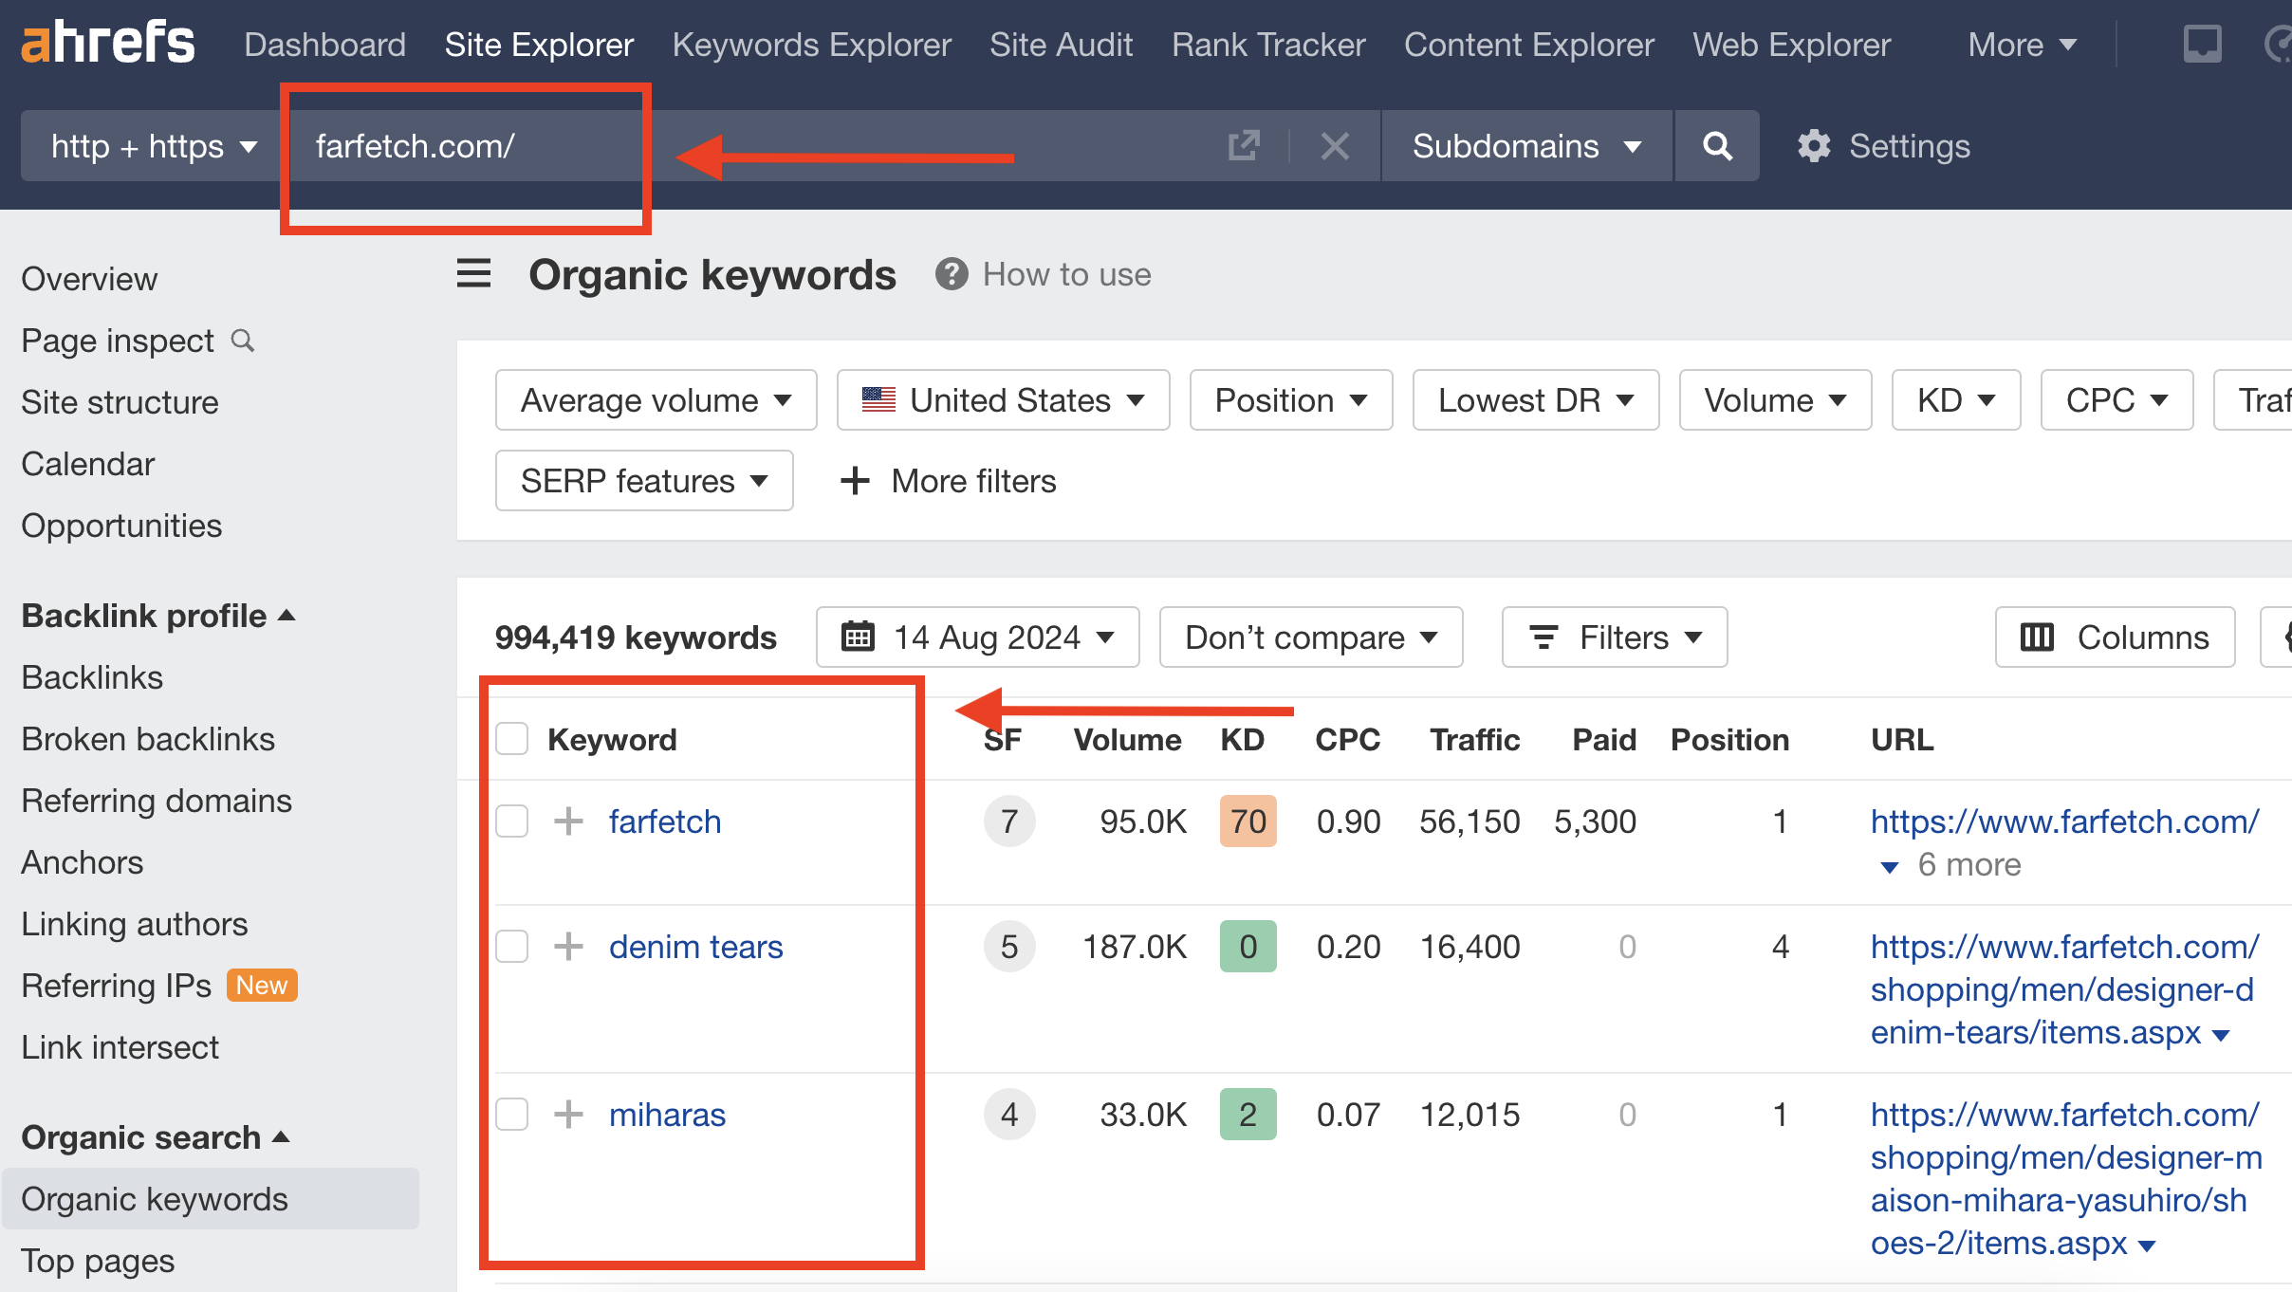Open the KD filter dropdown
Screen dimensions: 2292x1292
tap(1956, 400)
